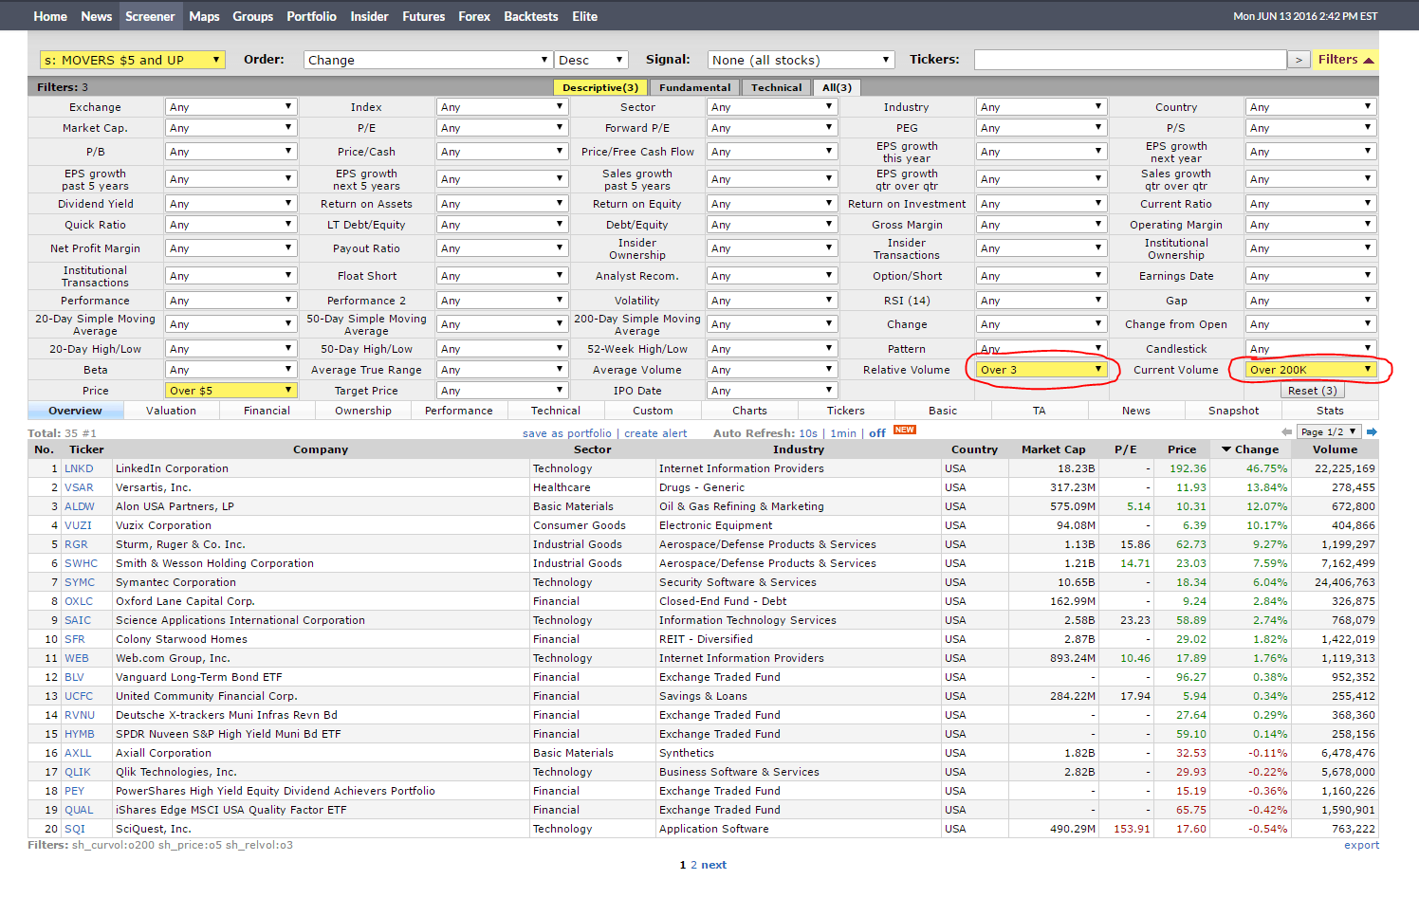This screenshot has height=916, width=1419.
Task: Go to results page 2
Action: [x=693, y=865]
